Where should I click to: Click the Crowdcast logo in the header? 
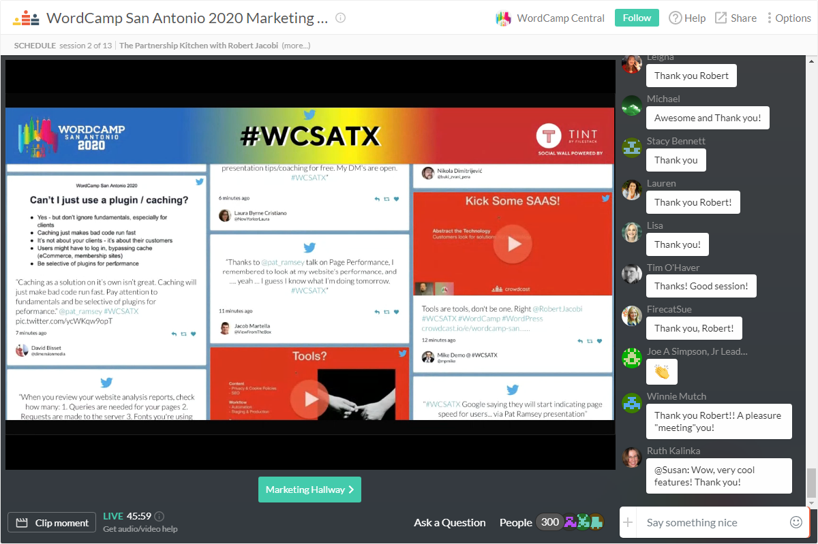(x=27, y=18)
